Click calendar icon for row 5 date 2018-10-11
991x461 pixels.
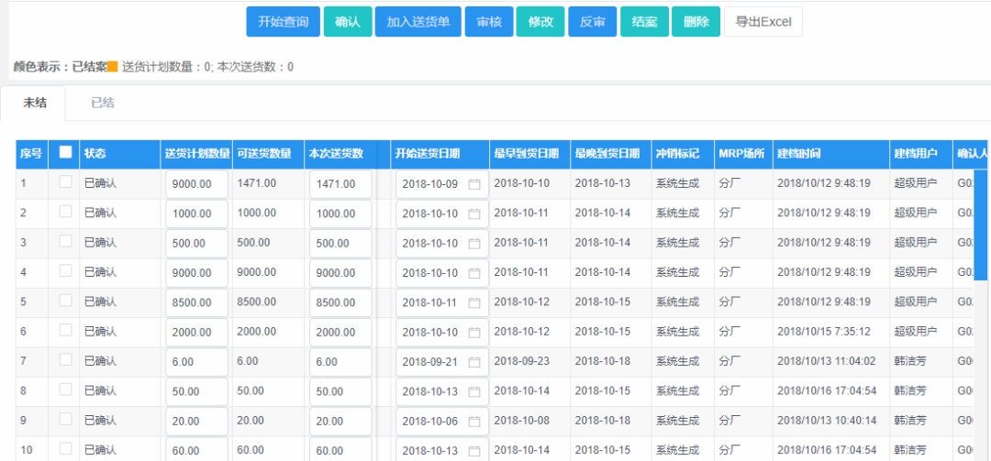(x=474, y=302)
